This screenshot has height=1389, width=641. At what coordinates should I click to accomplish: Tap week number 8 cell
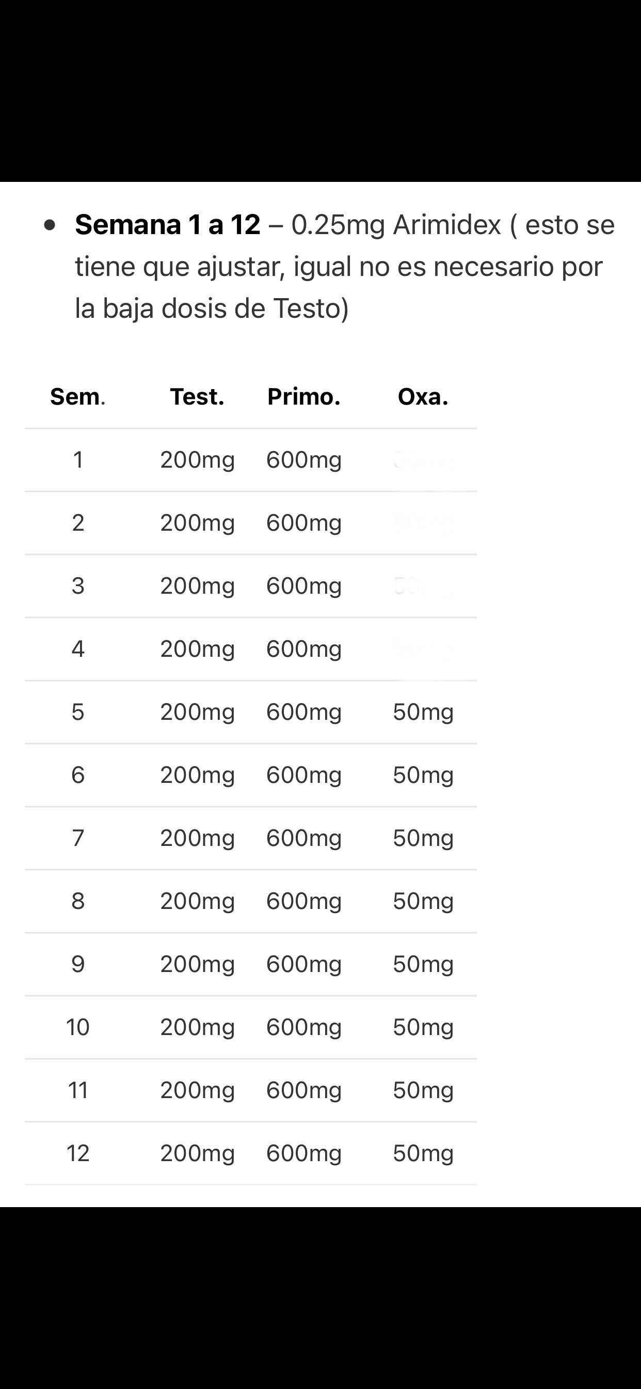pos(78,901)
